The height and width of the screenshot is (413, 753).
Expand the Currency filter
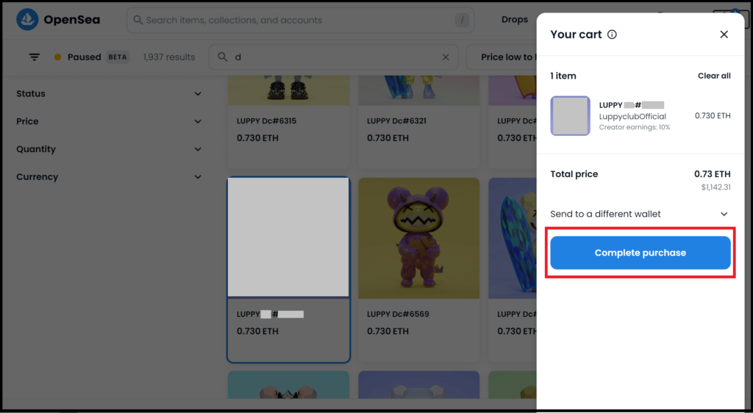[x=109, y=177]
